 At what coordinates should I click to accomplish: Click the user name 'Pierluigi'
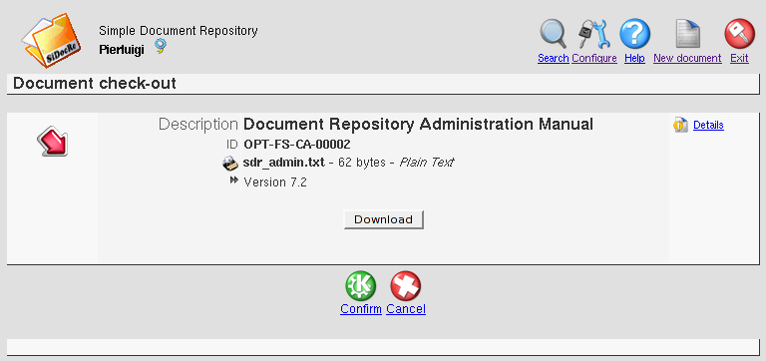[x=122, y=50]
